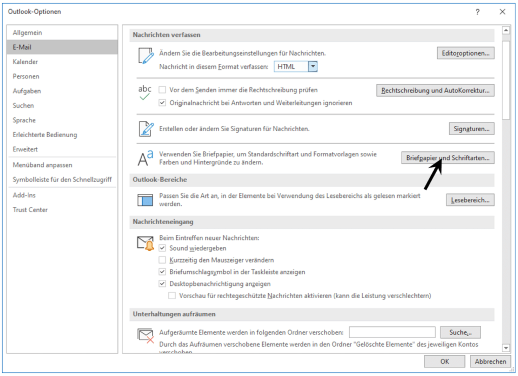518x376 pixels.
Task: Click the abc spell check icon
Action: (x=145, y=93)
